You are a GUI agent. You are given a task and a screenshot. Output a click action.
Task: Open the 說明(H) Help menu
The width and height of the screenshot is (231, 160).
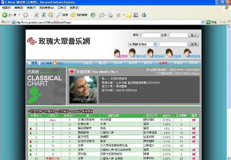tap(74, 8)
